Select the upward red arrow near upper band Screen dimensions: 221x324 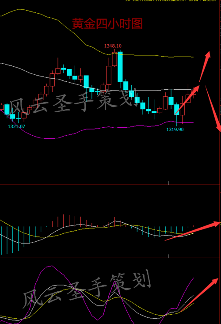[205, 67]
